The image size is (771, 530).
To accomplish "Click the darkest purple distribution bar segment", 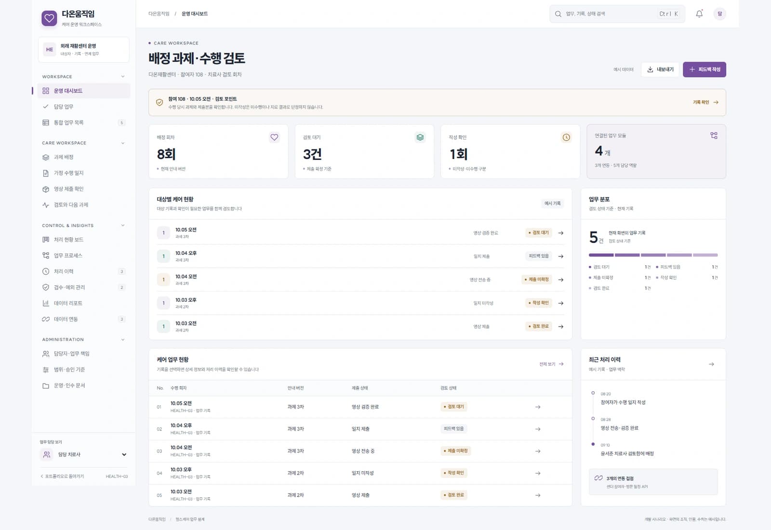I will click(x=601, y=255).
